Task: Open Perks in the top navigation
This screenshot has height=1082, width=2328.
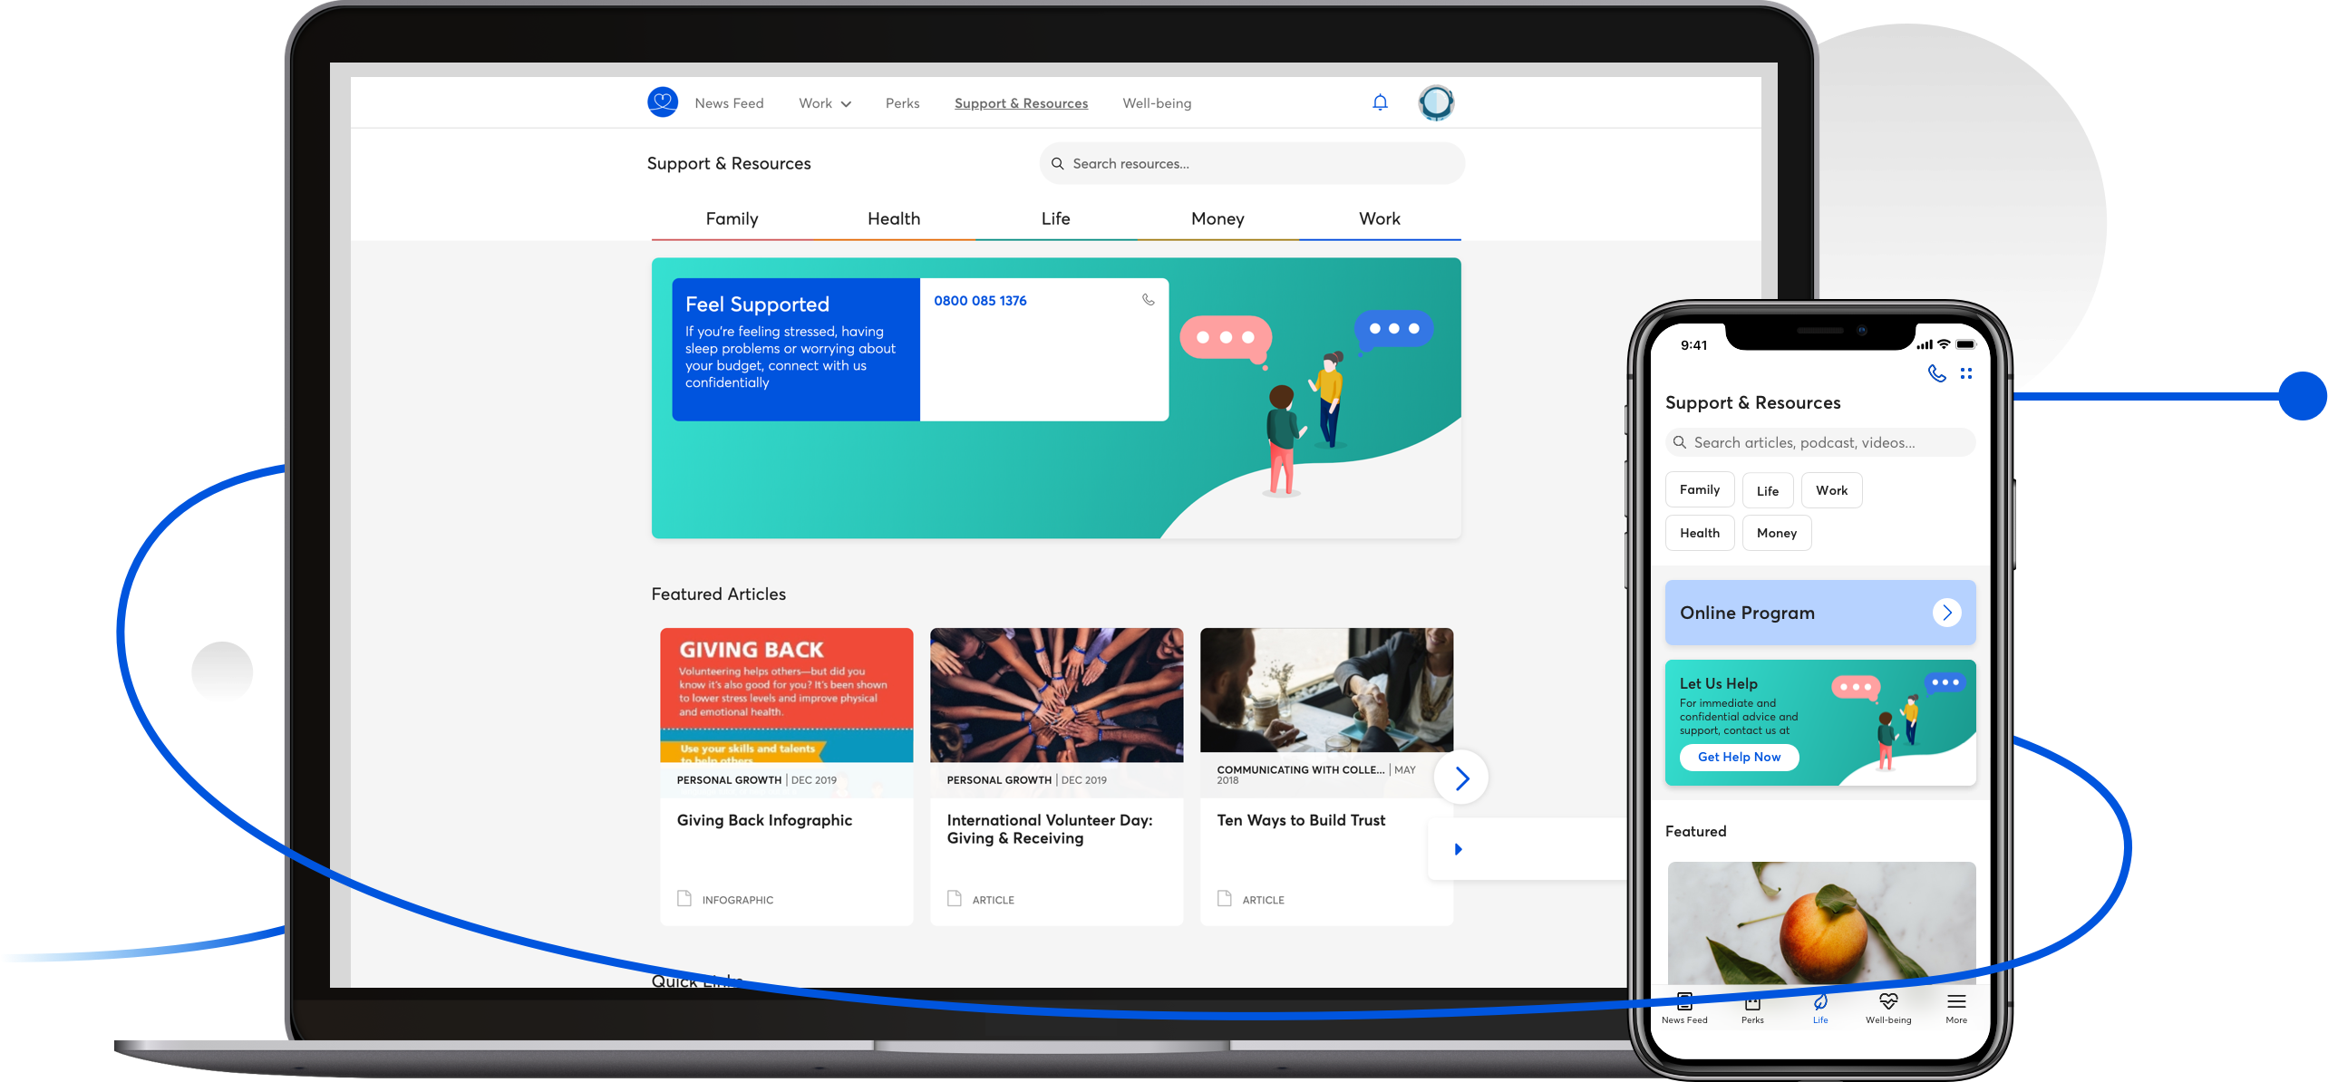Action: point(902,103)
